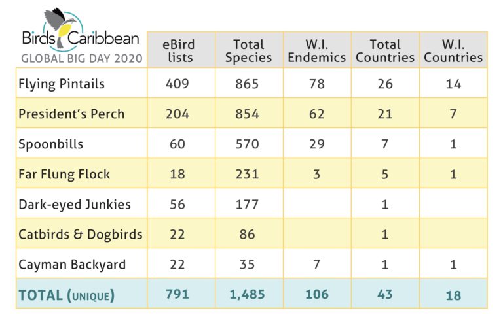
Task: Select the Dark-eyed Junkies row label
Action: [75, 204]
